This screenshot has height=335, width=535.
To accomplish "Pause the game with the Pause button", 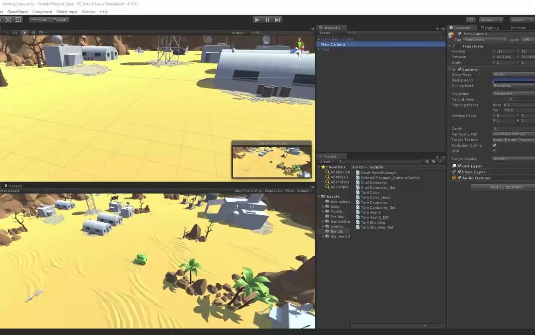I will coord(267,20).
